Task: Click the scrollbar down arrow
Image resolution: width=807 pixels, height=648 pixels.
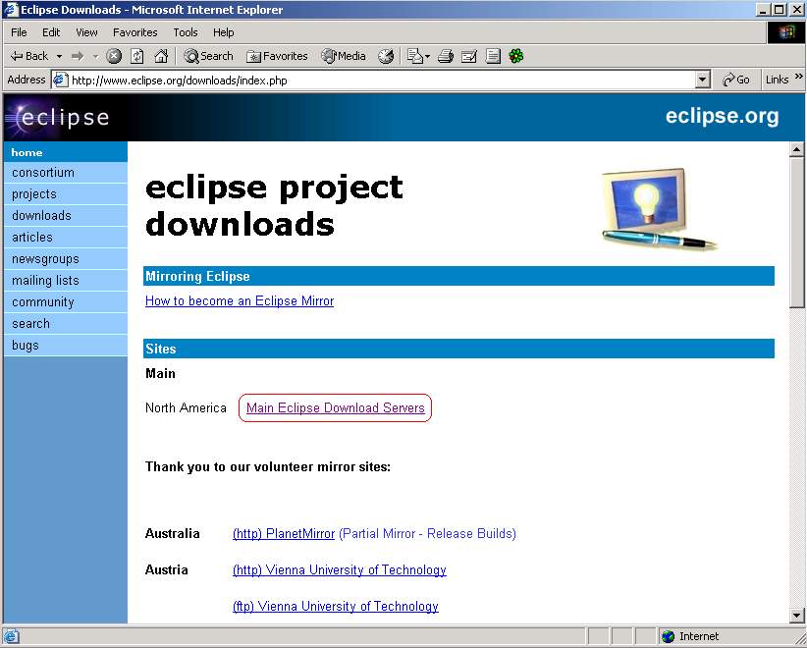Action: [797, 615]
